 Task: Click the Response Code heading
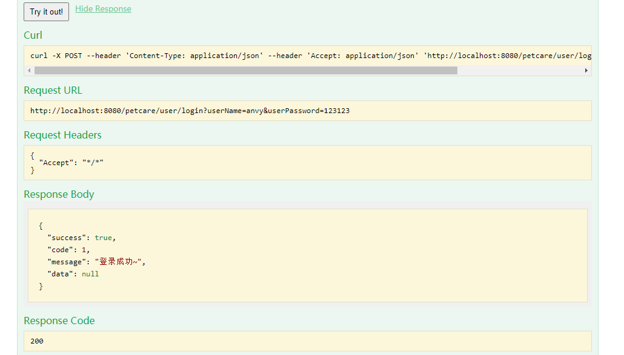pyautogui.click(x=59, y=321)
